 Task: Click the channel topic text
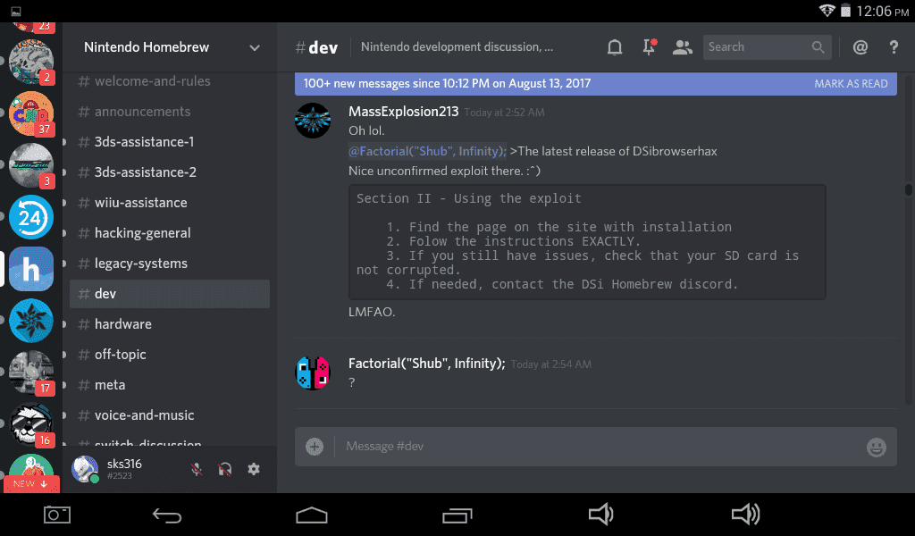click(x=457, y=47)
